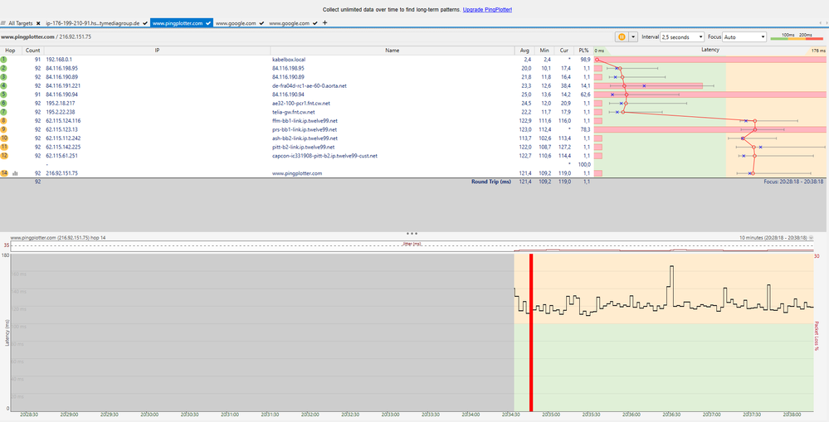The height and width of the screenshot is (422, 829).
Task: Close the All Targets tab with its X
Action: (x=38, y=23)
